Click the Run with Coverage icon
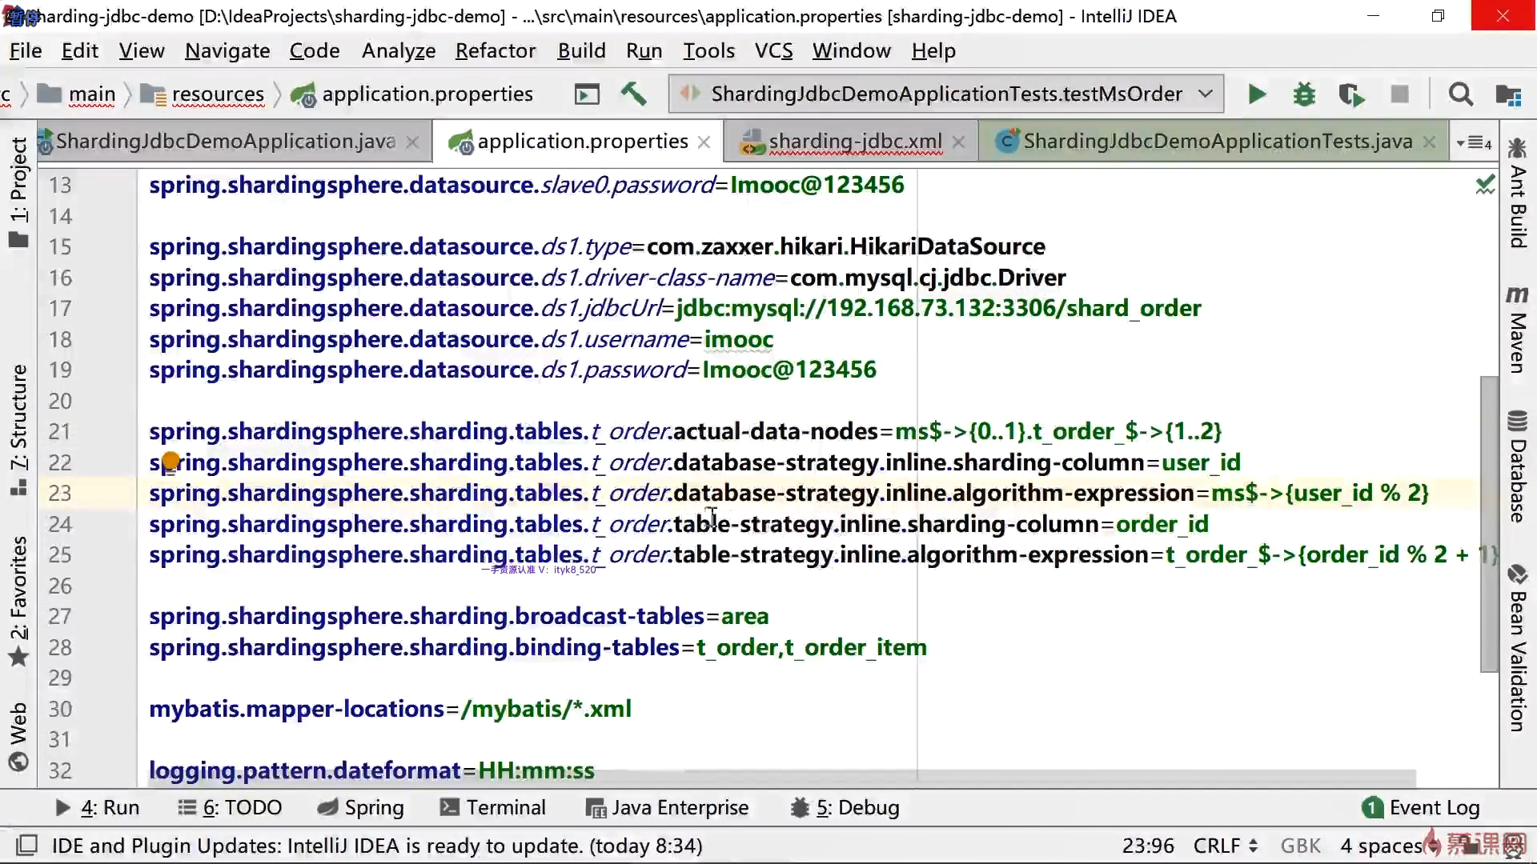This screenshot has height=864, width=1537. (1351, 94)
